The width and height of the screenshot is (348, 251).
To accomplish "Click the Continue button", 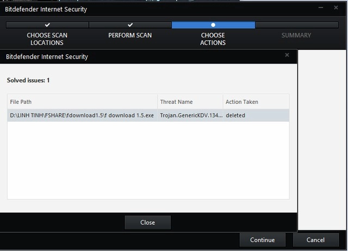I will point(262,240).
